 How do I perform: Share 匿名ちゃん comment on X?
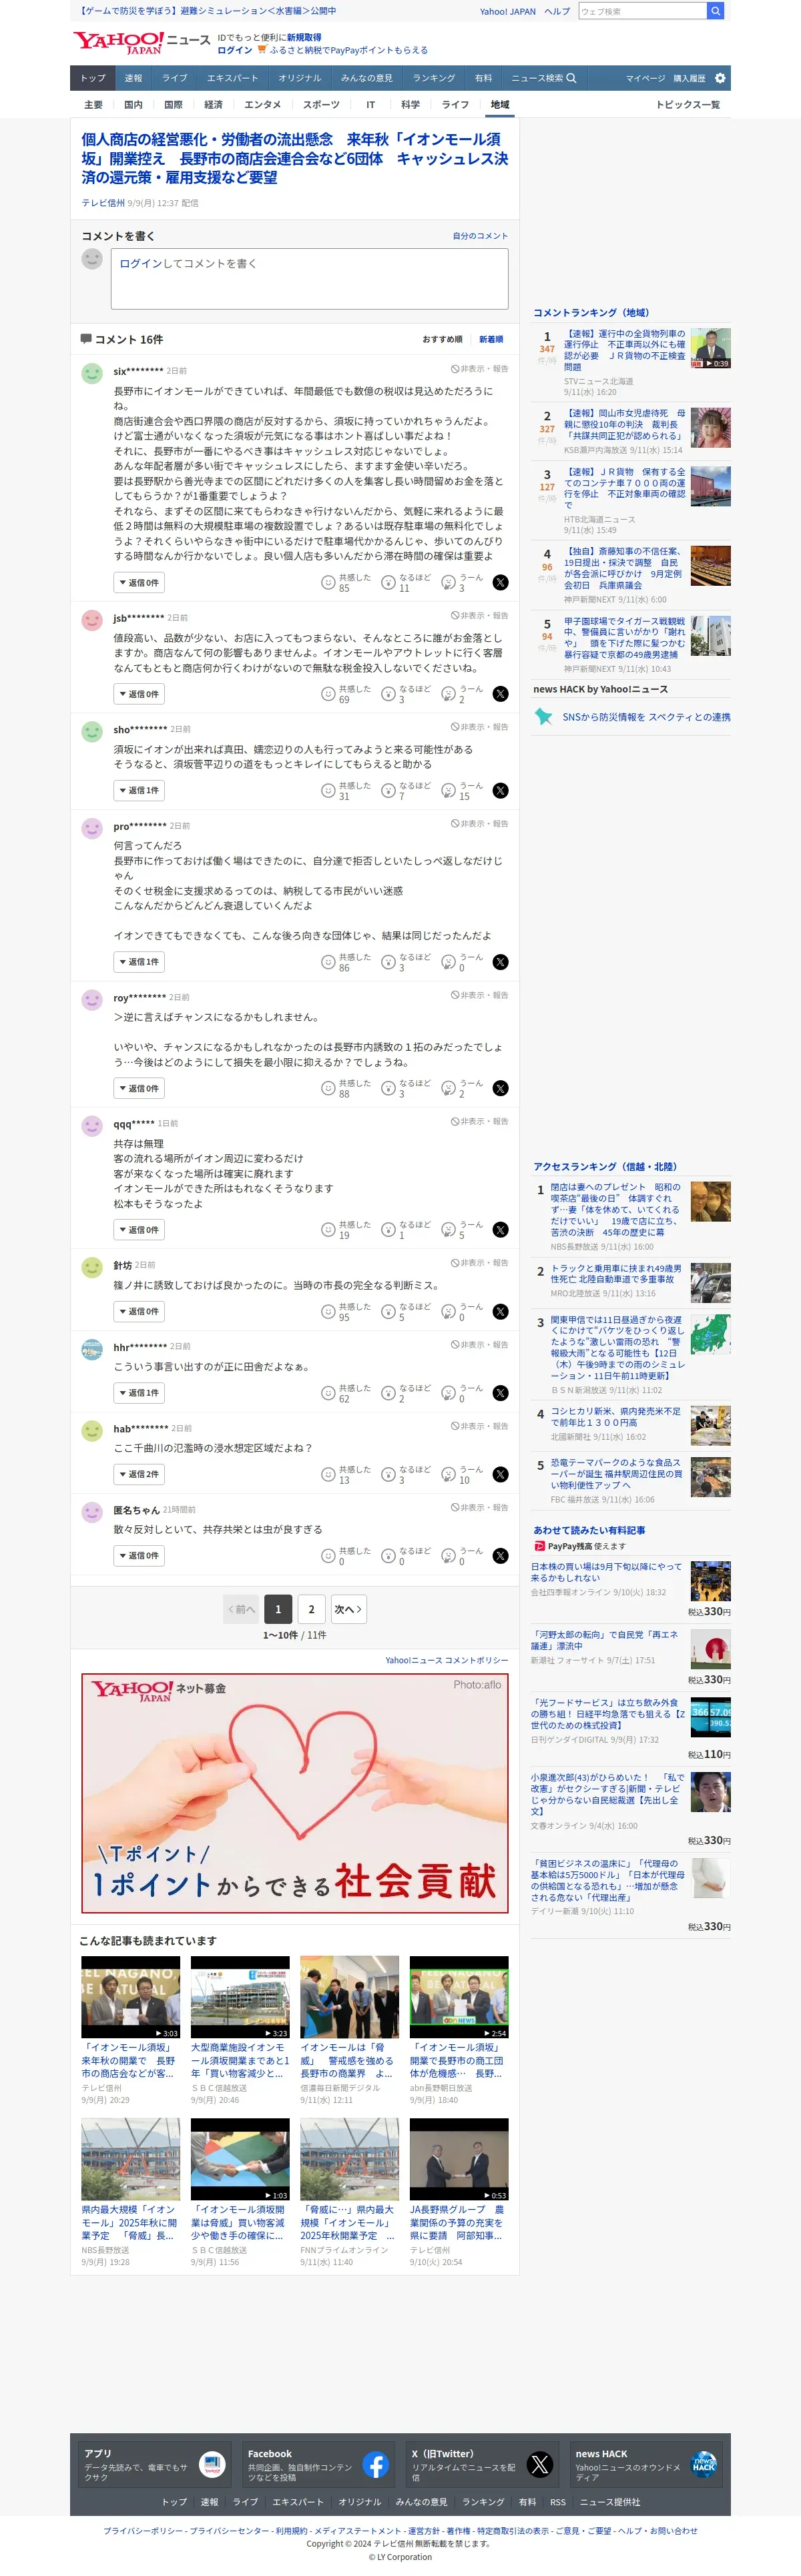click(x=500, y=1556)
